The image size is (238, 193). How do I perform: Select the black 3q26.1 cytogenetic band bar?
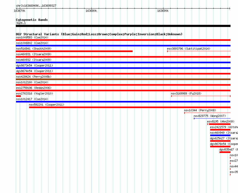pyautogui.click(x=123, y=26)
